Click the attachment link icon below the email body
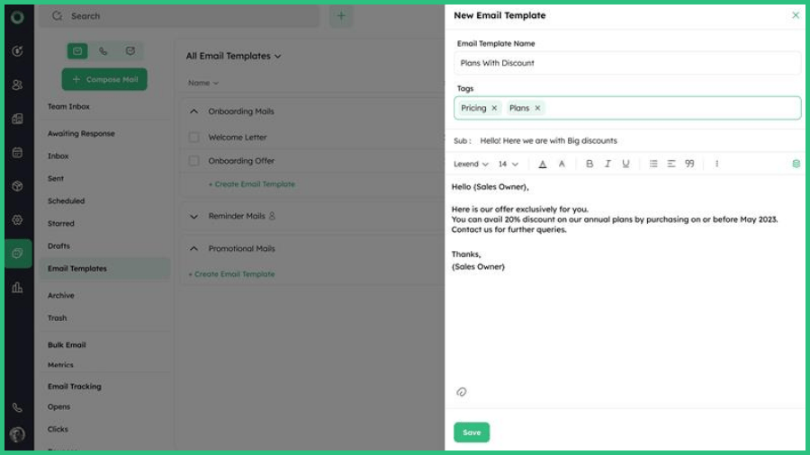This screenshot has width=810, height=455. click(462, 392)
